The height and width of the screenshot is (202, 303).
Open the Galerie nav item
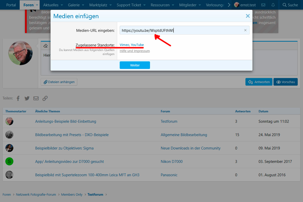[x=74, y=5]
